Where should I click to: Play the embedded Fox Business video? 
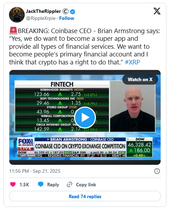coord(85,117)
